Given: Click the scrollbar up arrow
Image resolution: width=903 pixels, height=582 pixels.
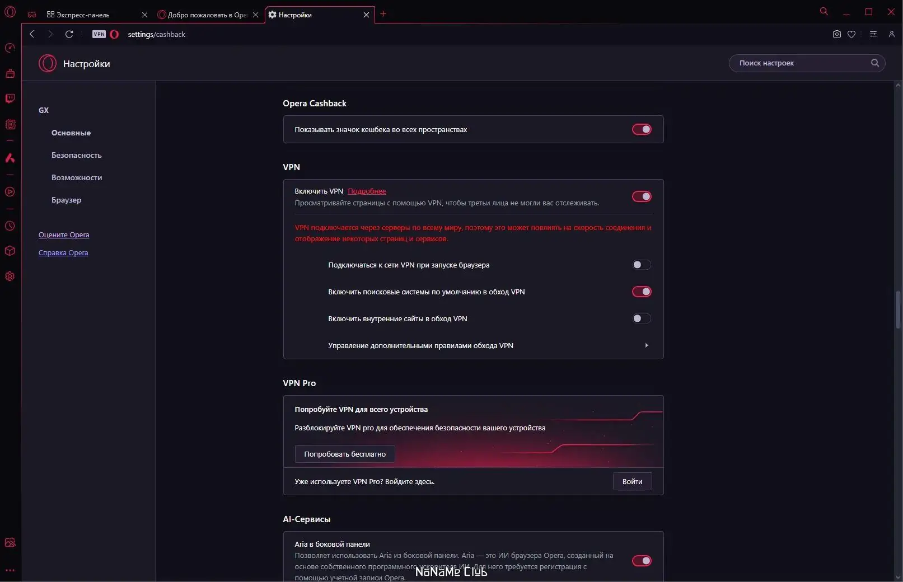Looking at the screenshot, I should [898, 86].
